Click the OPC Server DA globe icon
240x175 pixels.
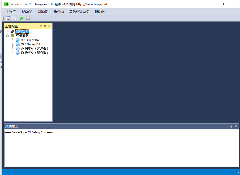pyautogui.click(x=18, y=44)
